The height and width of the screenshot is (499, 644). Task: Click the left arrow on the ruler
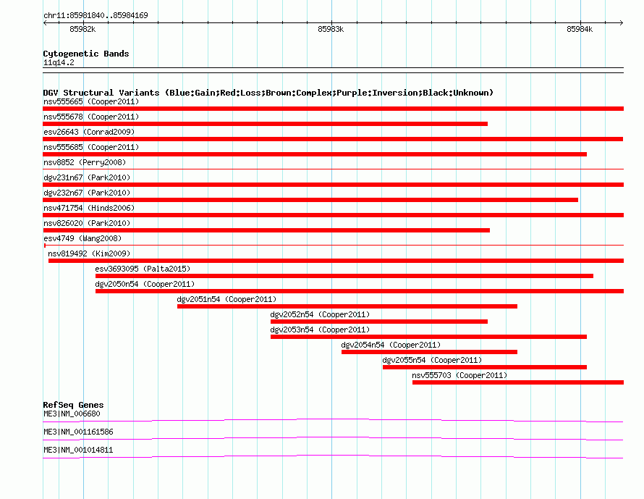45,22
